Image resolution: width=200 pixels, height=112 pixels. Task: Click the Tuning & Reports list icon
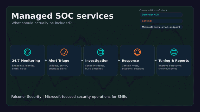pyautogui.click(x=174, y=52)
